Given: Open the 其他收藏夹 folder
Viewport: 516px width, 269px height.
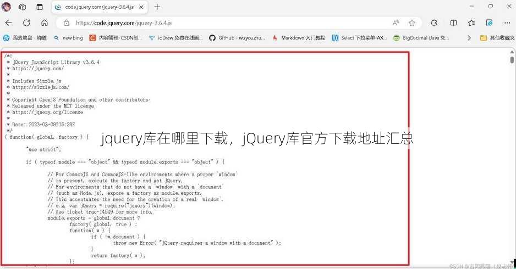Looking at the screenshot, I should pos(497,38).
